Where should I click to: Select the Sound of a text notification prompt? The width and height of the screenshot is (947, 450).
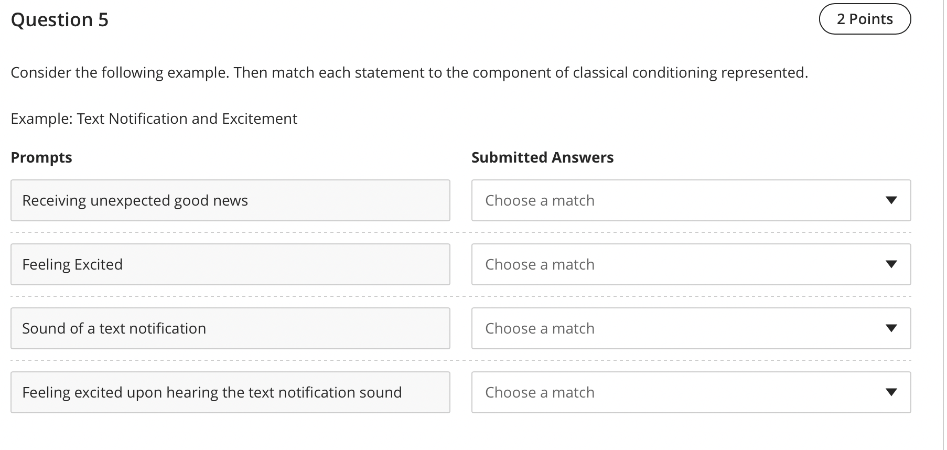[x=231, y=328]
